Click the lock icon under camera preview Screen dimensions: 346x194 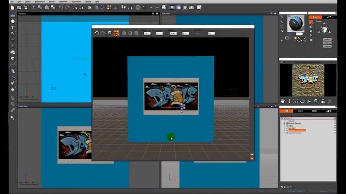(323, 101)
